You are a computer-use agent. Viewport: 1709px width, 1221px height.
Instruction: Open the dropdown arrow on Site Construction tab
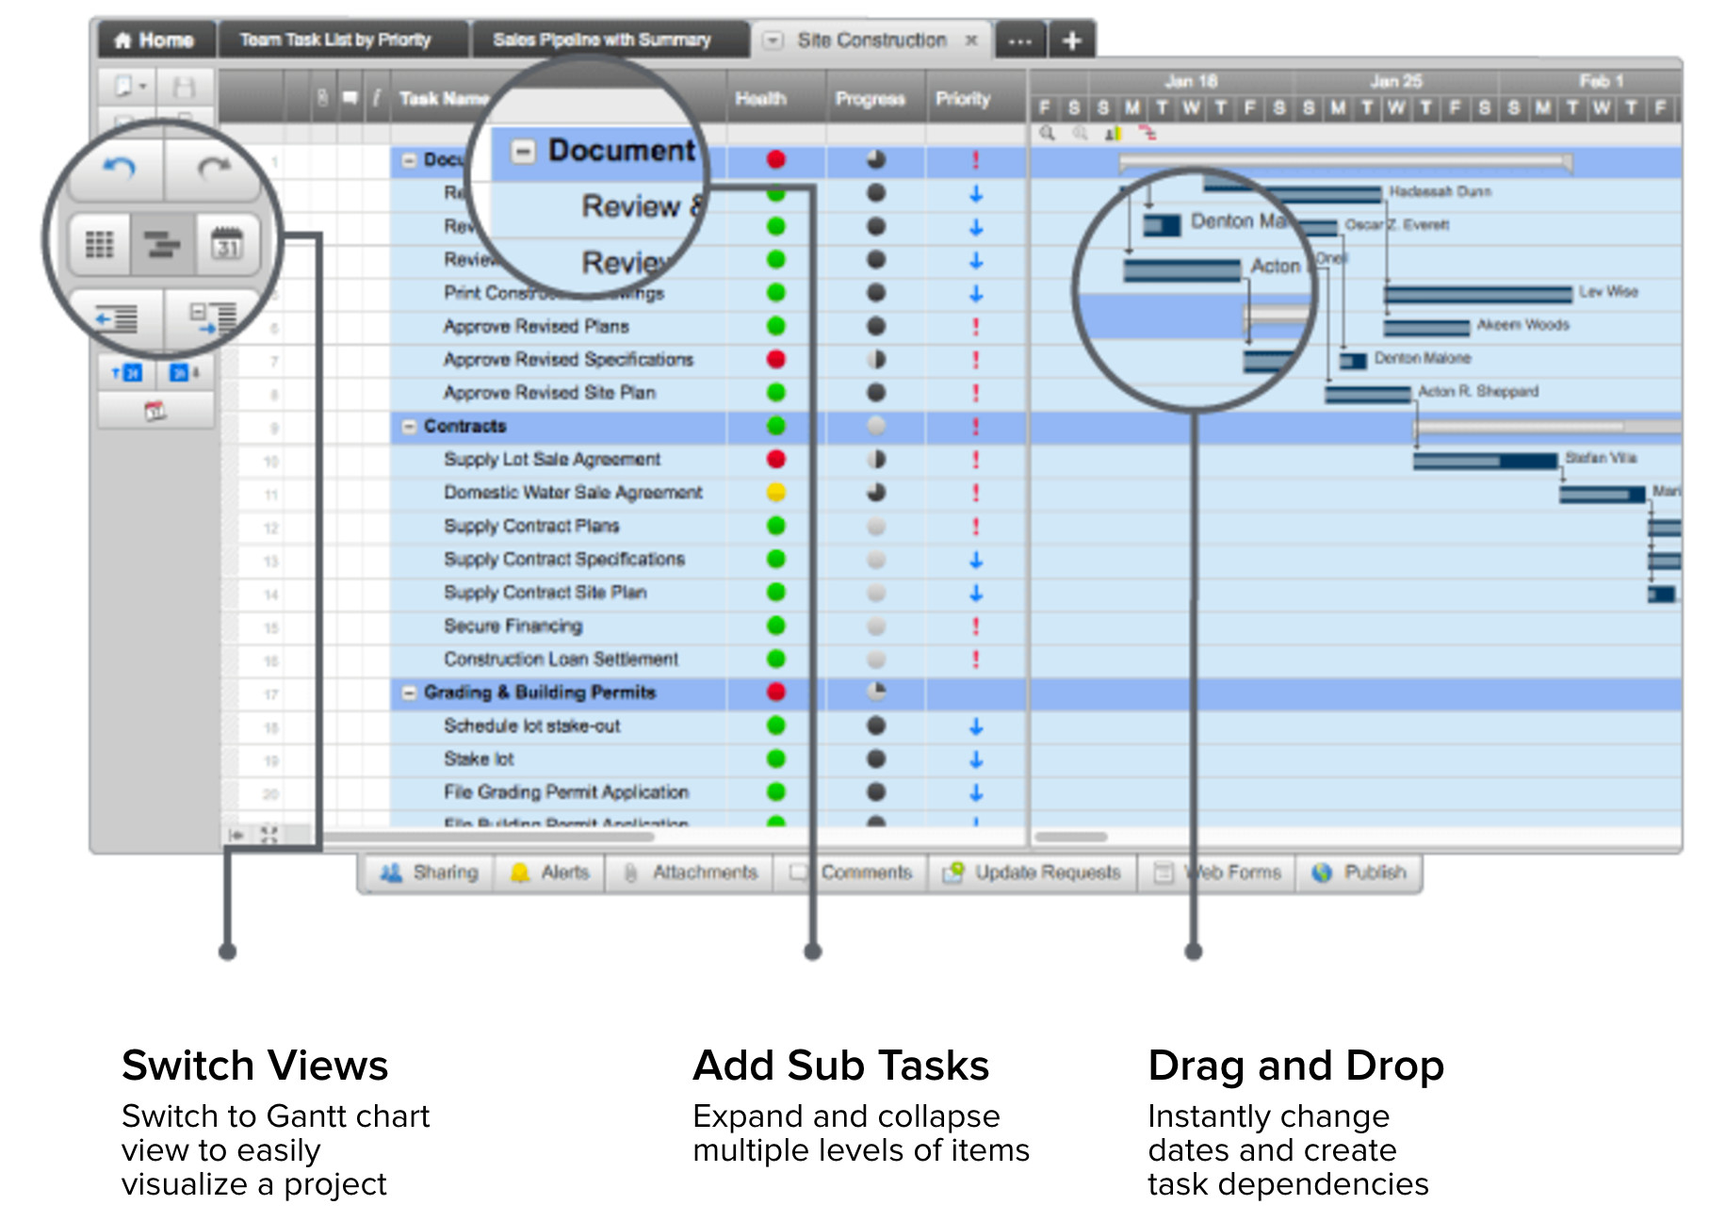click(773, 41)
